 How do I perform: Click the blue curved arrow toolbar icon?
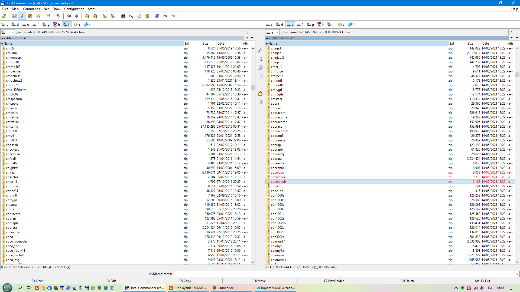click(x=173, y=16)
